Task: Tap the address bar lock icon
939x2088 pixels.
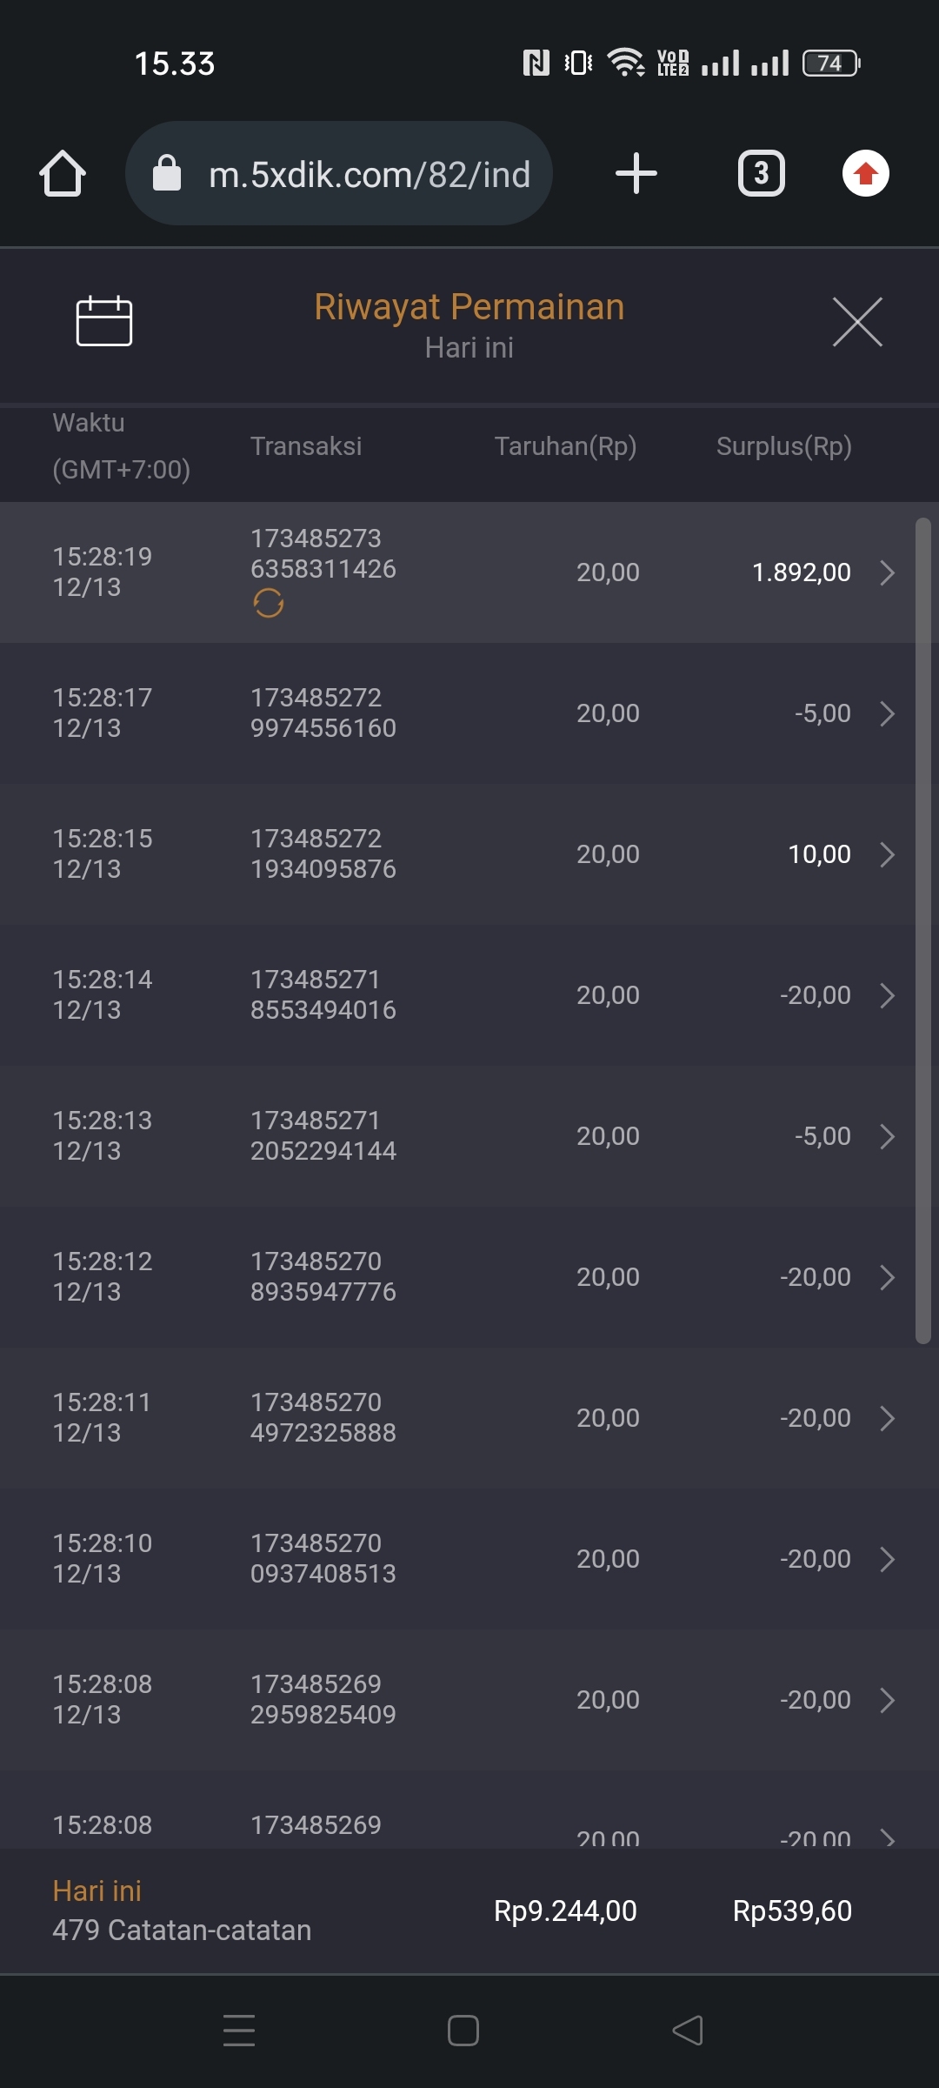Action: (x=167, y=173)
